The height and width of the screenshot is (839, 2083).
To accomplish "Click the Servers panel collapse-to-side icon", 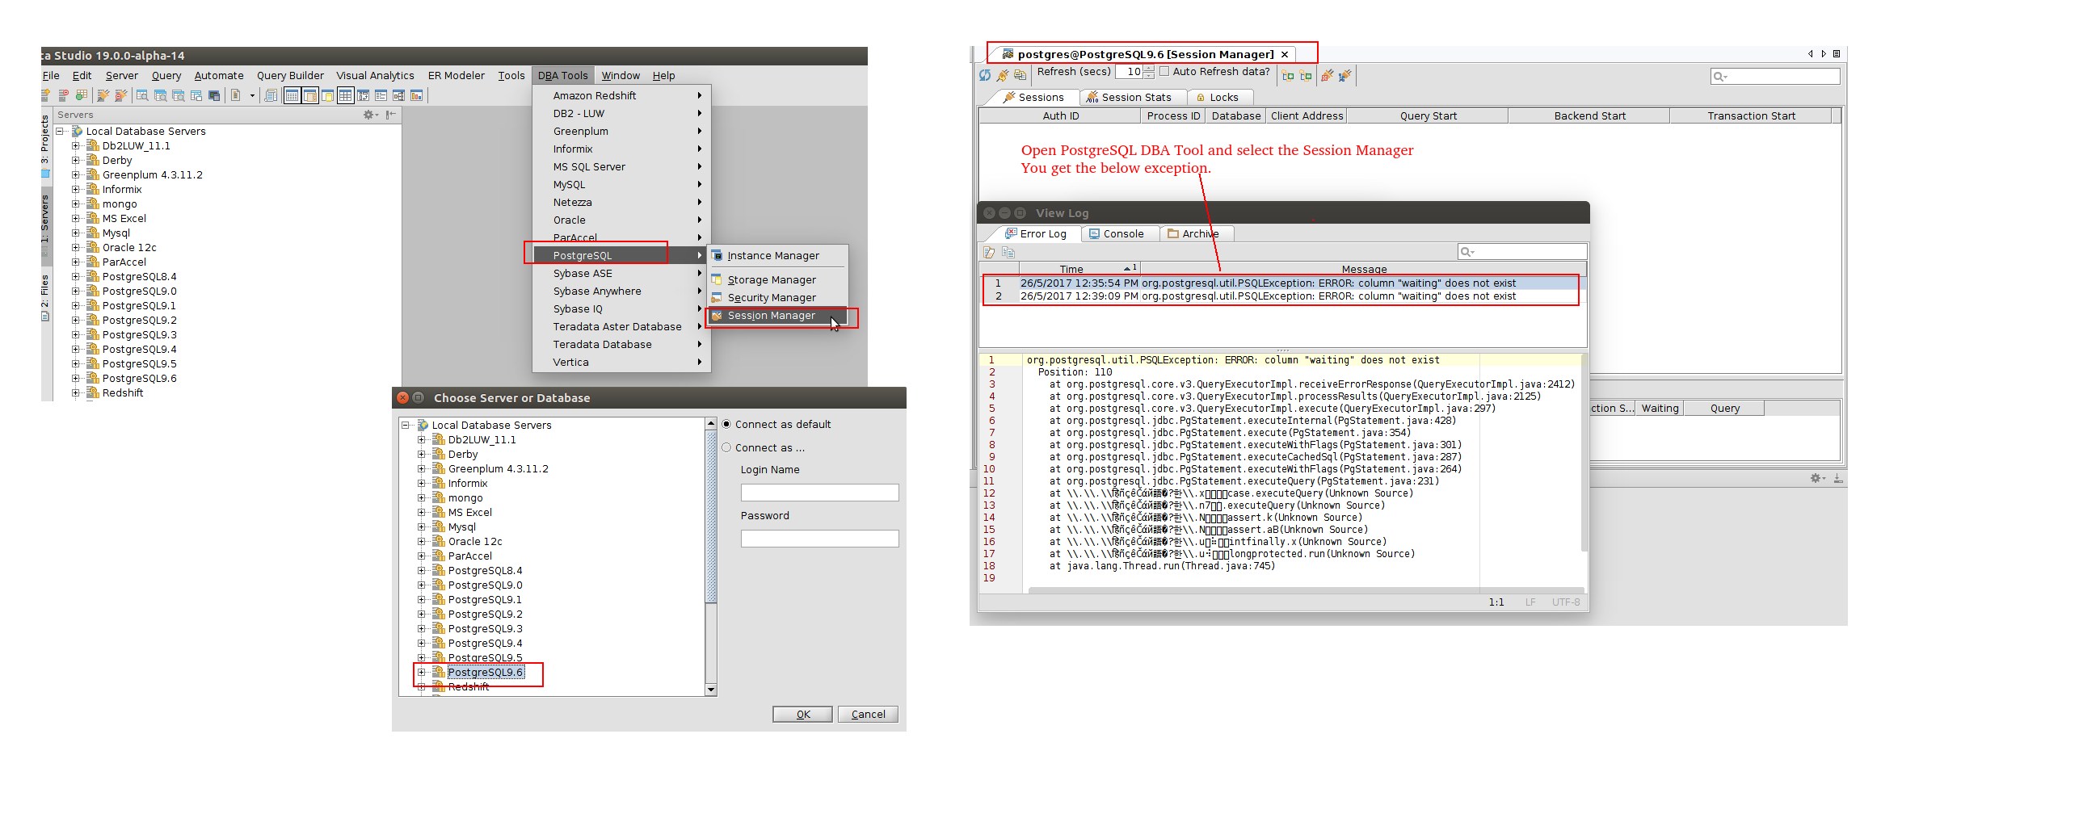I will [x=391, y=115].
